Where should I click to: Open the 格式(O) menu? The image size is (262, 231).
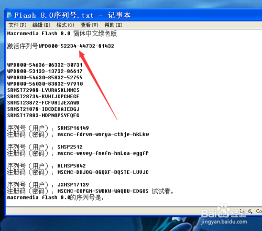click(65, 25)
